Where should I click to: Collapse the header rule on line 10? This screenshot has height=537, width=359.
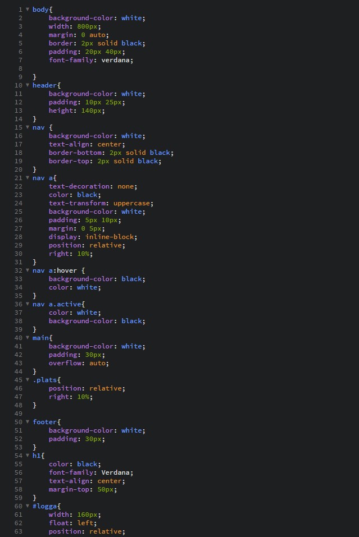28,85
